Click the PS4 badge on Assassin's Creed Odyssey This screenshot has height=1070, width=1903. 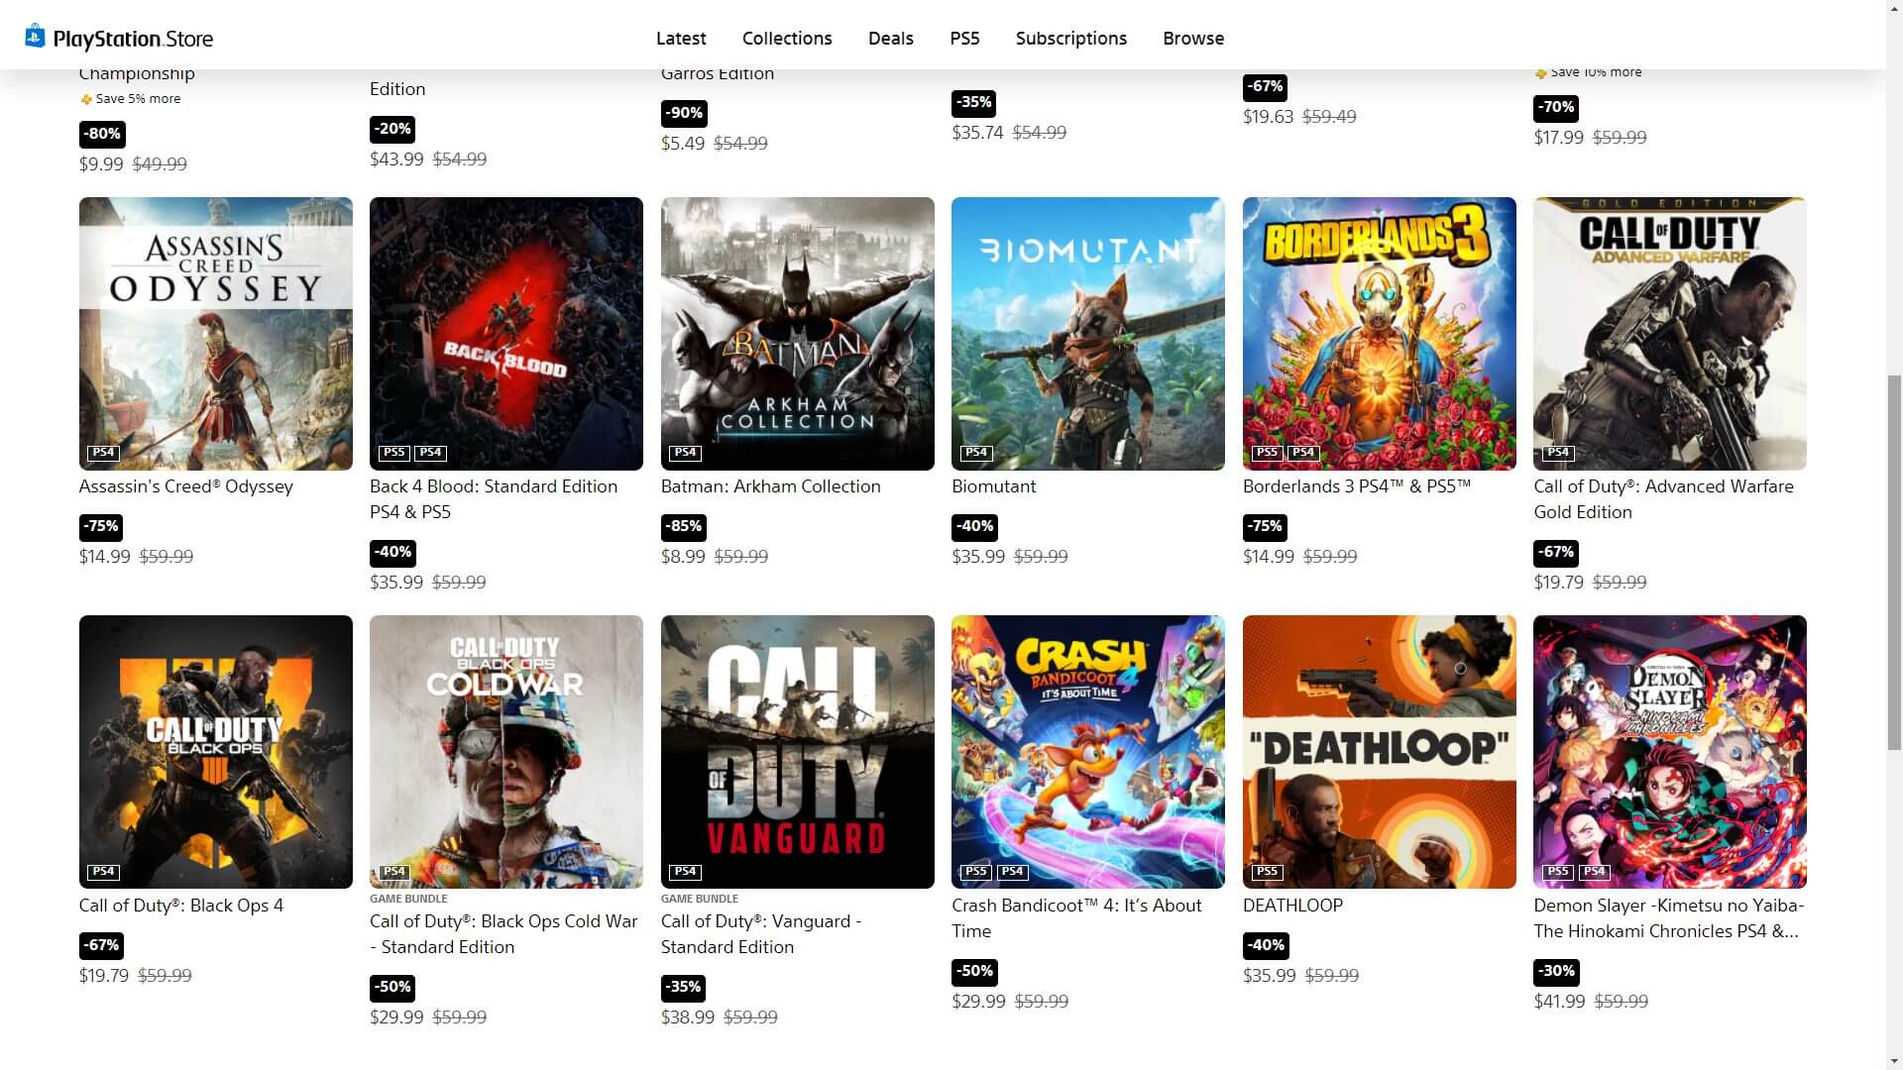[103, 453]
